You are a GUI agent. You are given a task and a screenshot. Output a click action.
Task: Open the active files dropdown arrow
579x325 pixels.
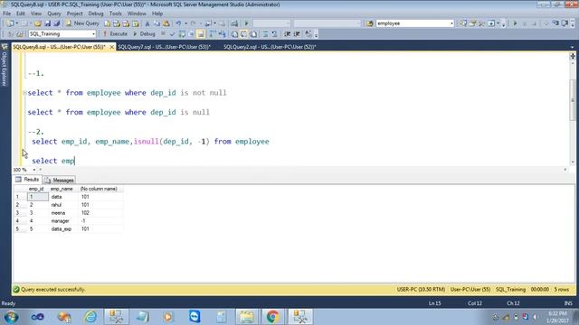pos(572,47)
